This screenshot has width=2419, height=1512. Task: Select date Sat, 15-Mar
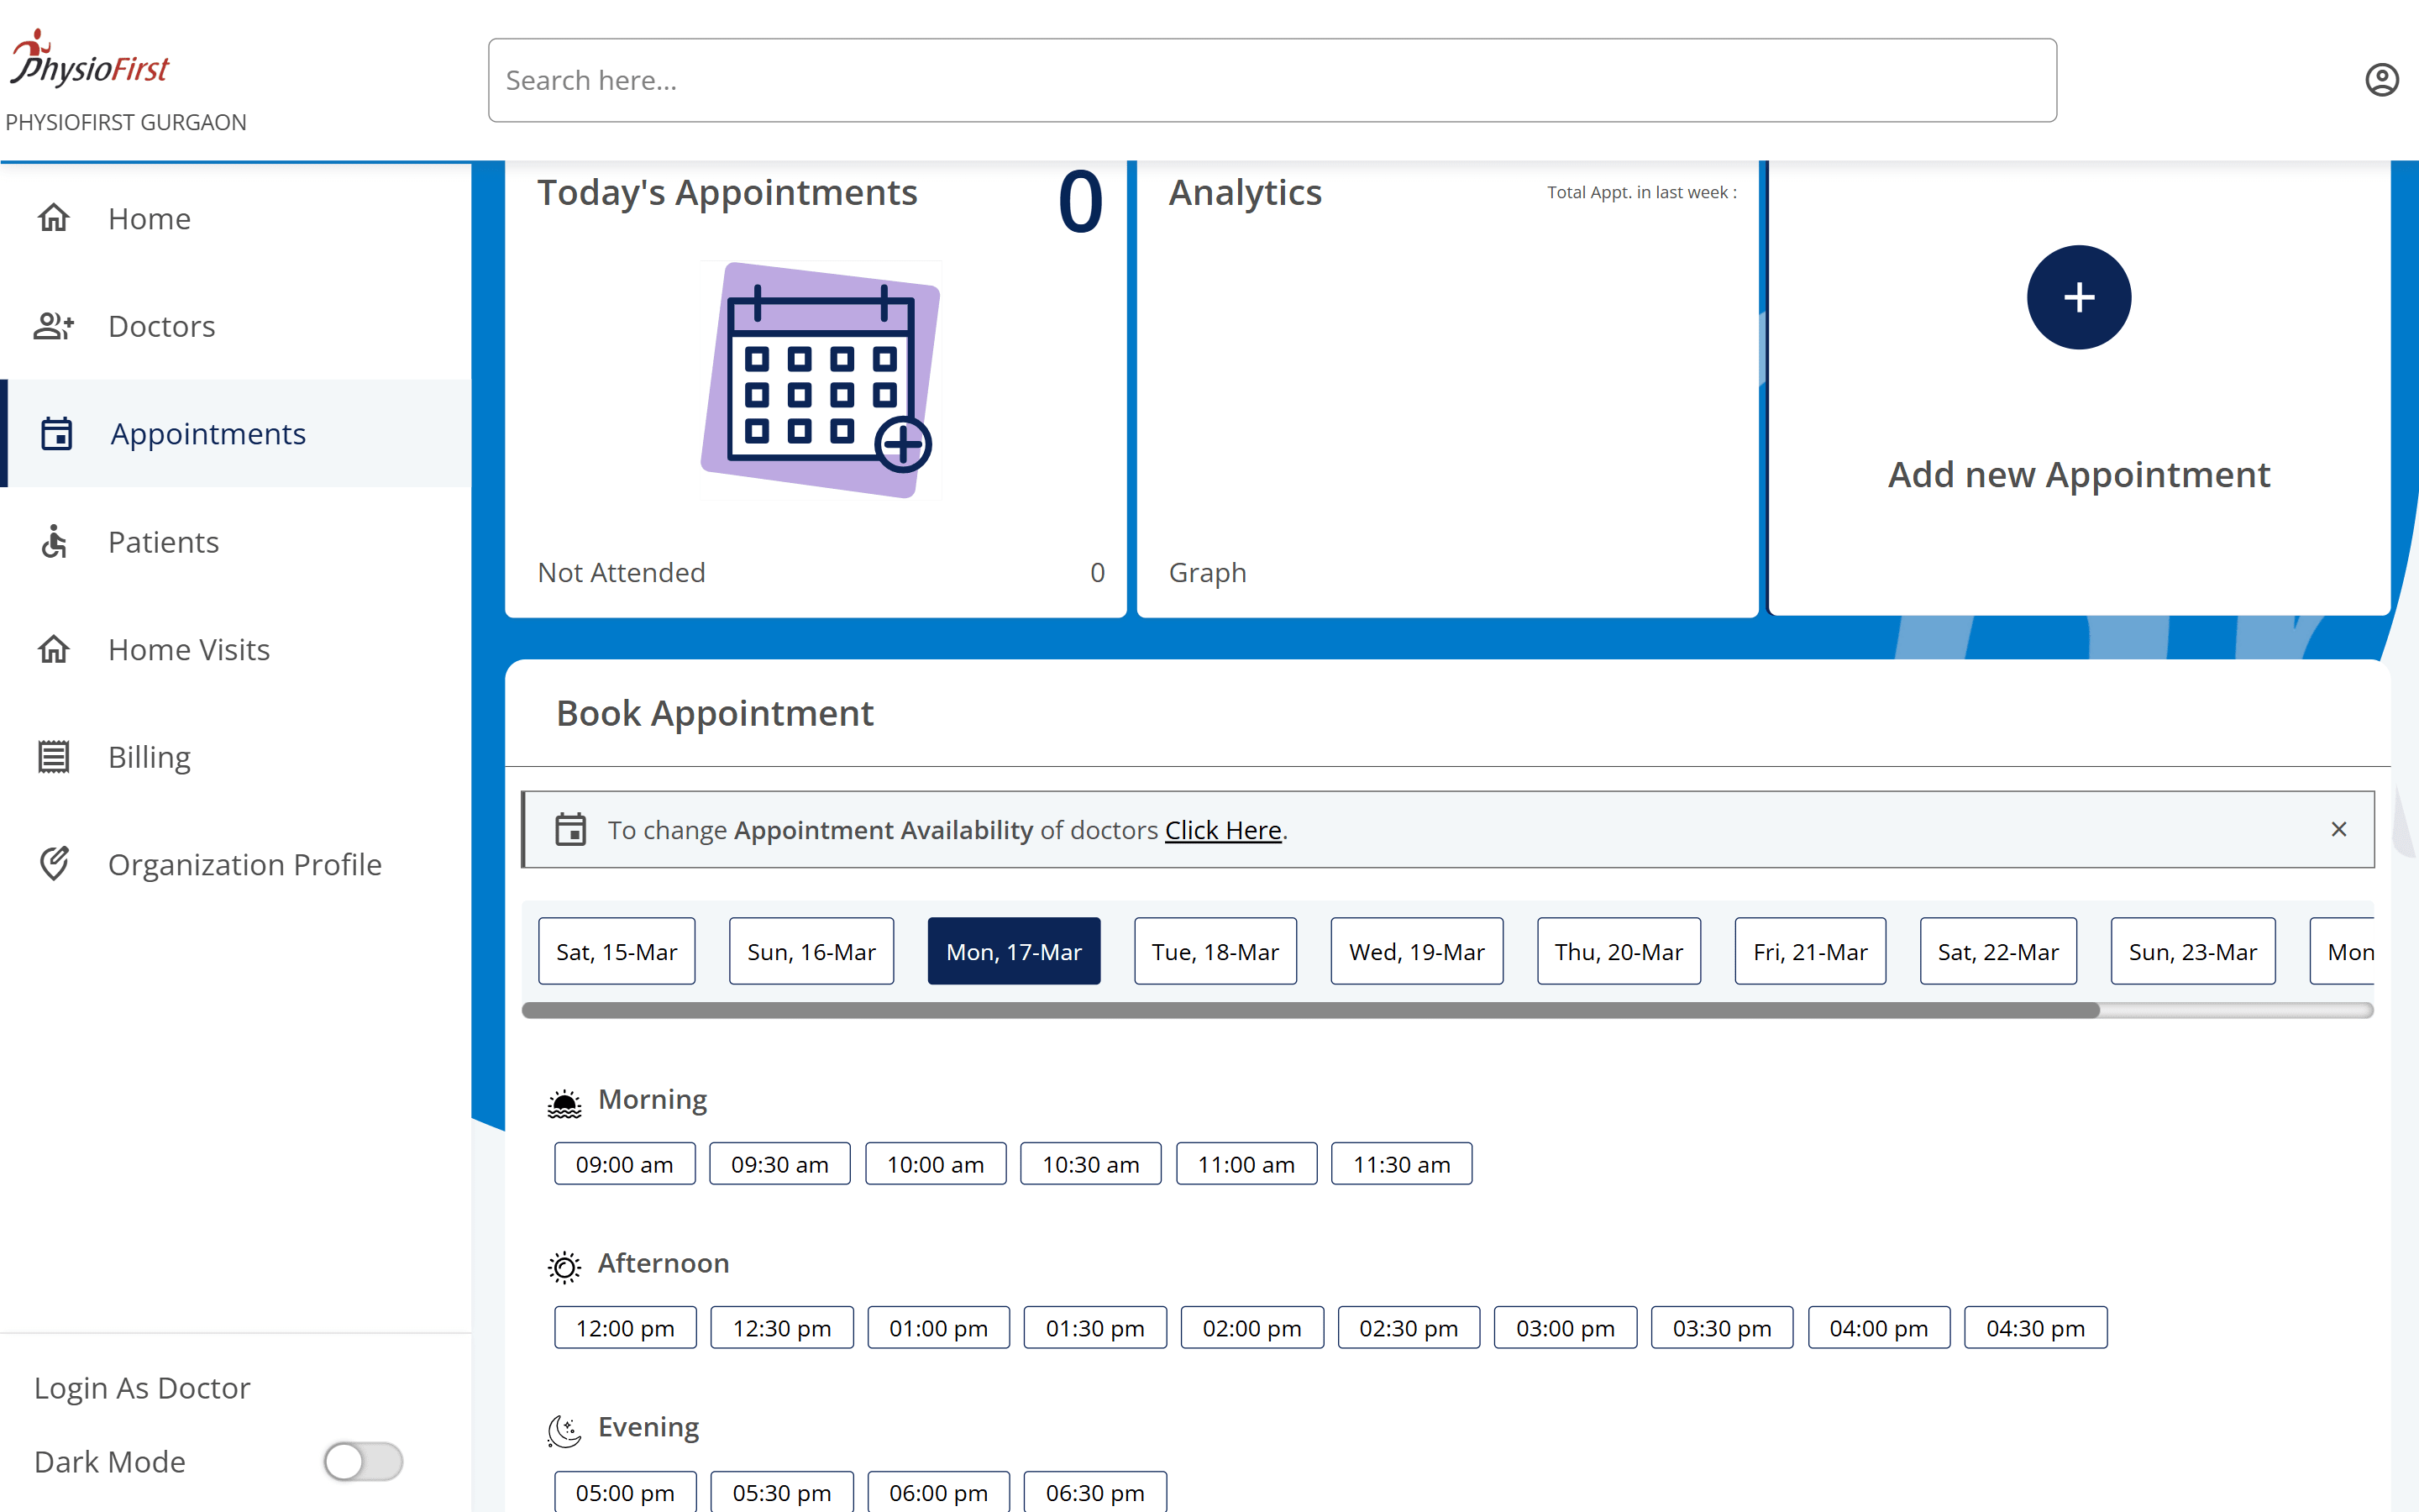tap(617, 951)
